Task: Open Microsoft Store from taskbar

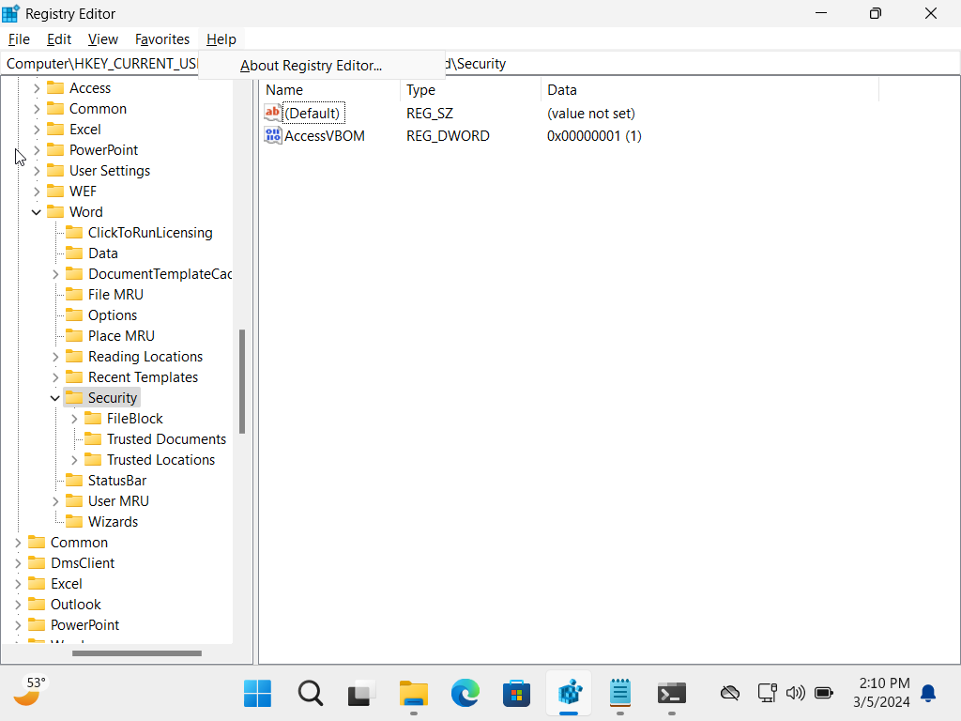Action: click(x=517, y=694)
